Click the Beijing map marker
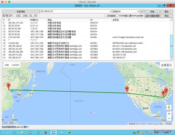This screenshot has width=175, height=135. pos(8,86)
